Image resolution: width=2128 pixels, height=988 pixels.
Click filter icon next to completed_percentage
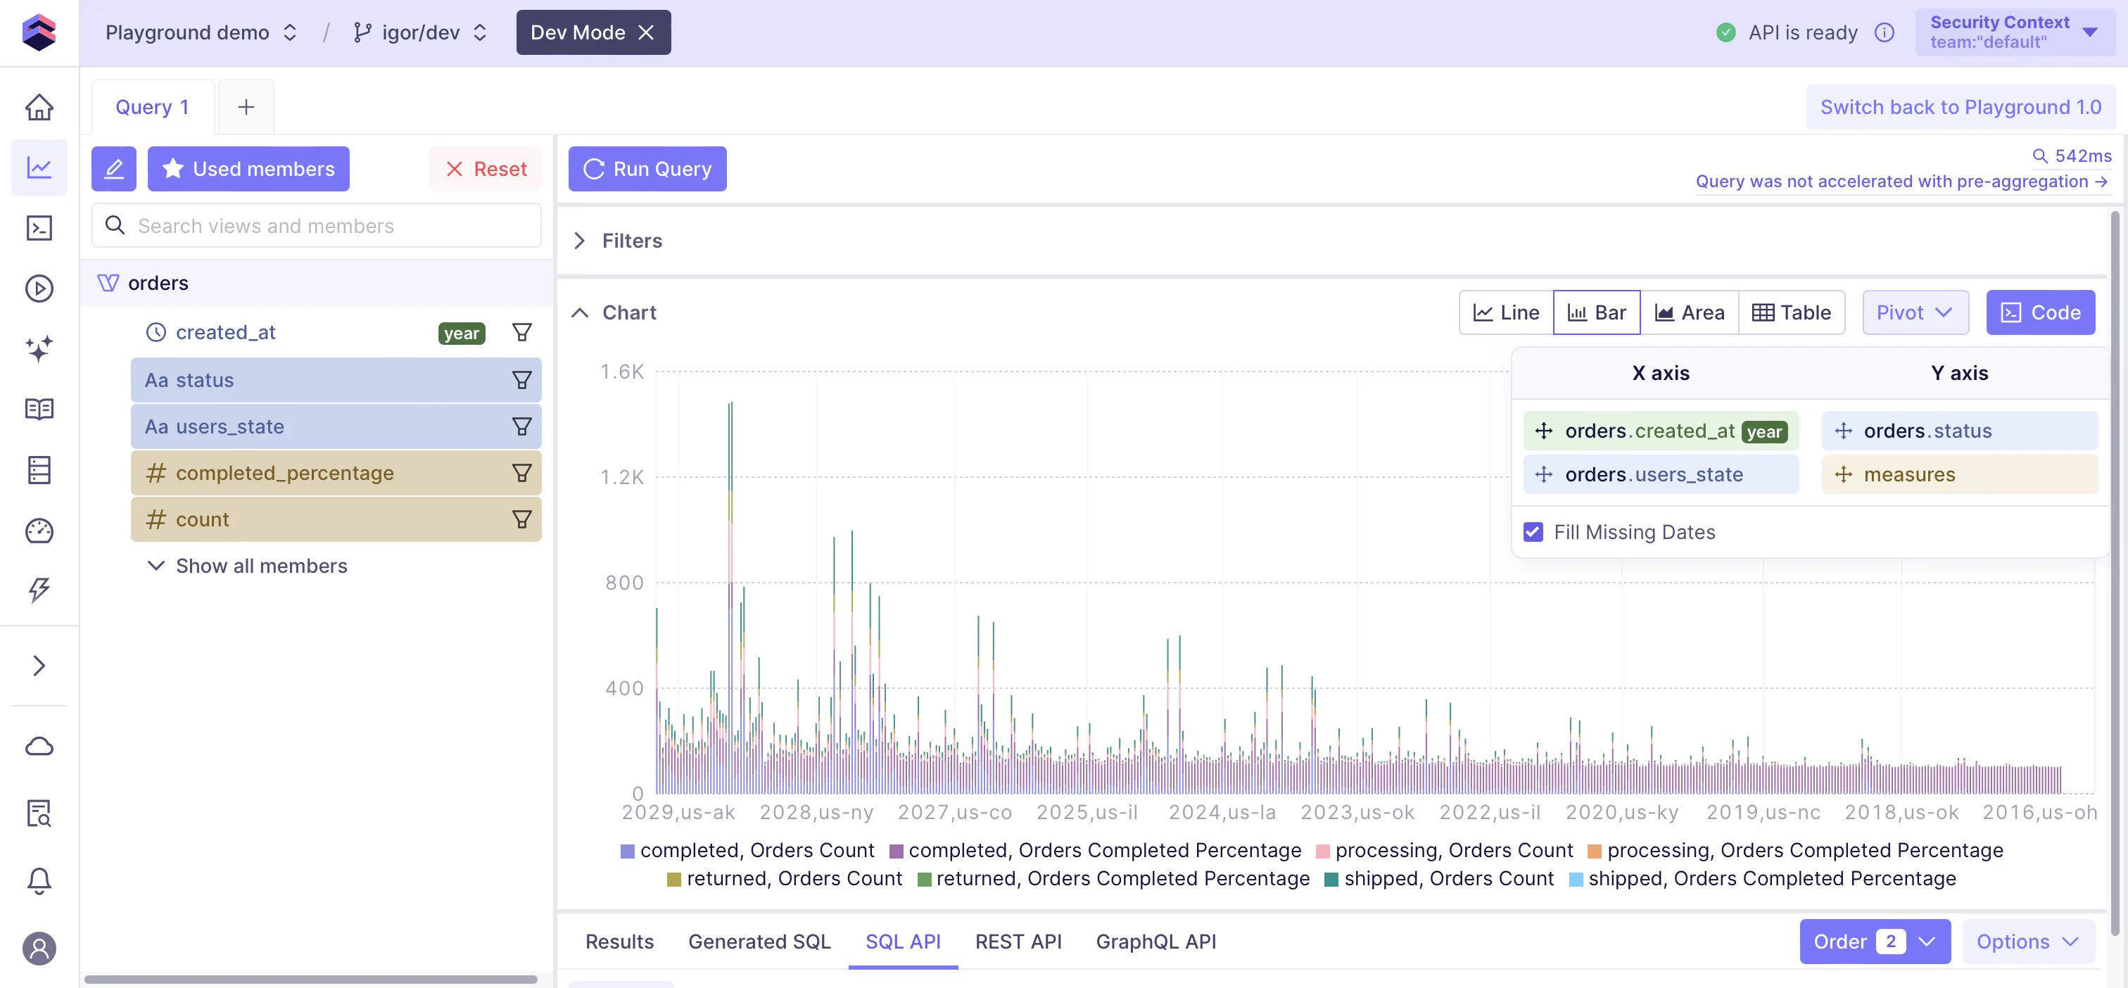(521, 474)
